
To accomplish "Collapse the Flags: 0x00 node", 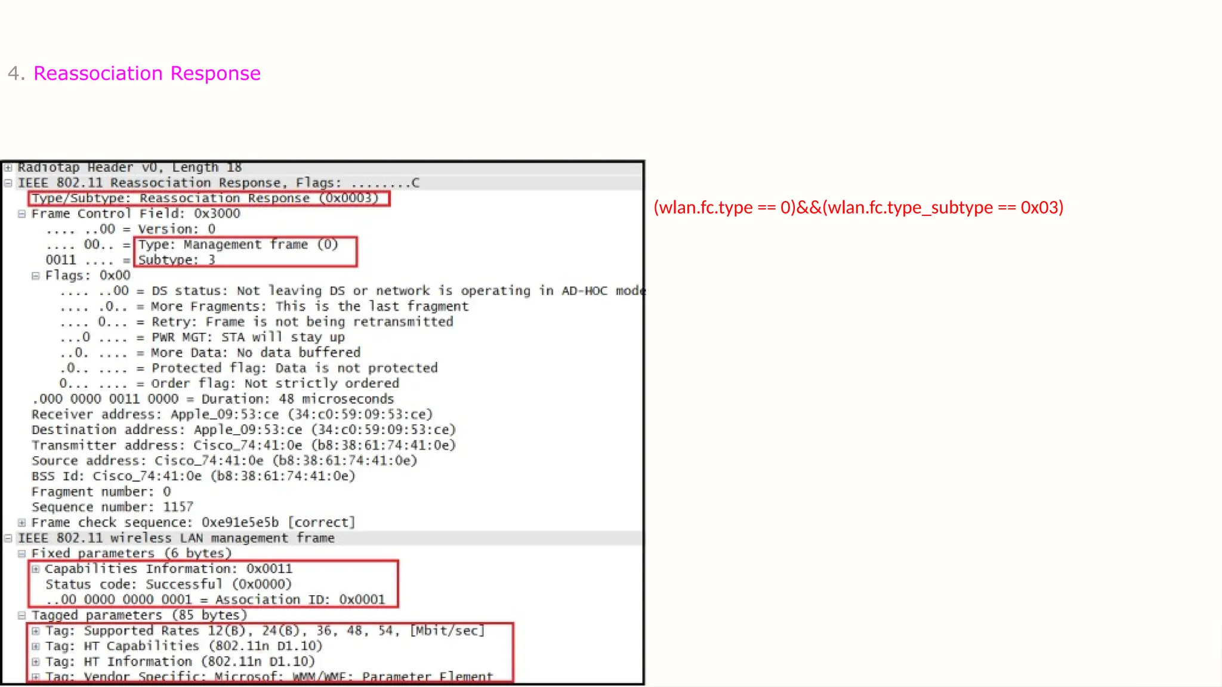I will click(x=36, y=276).
